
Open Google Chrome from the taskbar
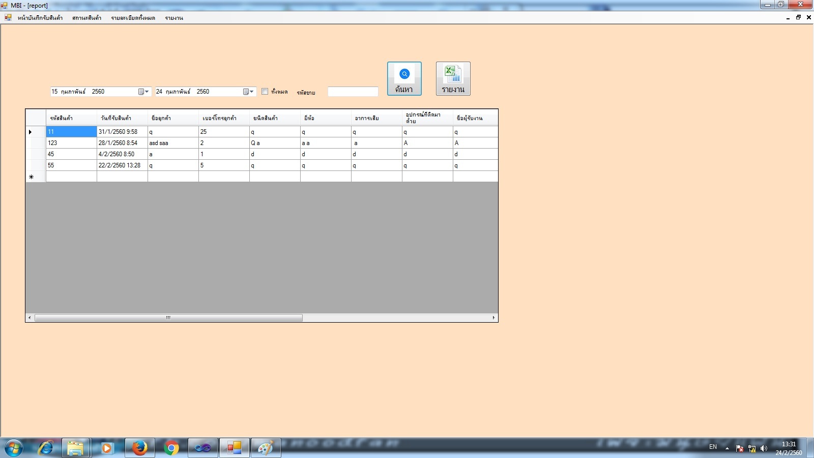(171, 448)
